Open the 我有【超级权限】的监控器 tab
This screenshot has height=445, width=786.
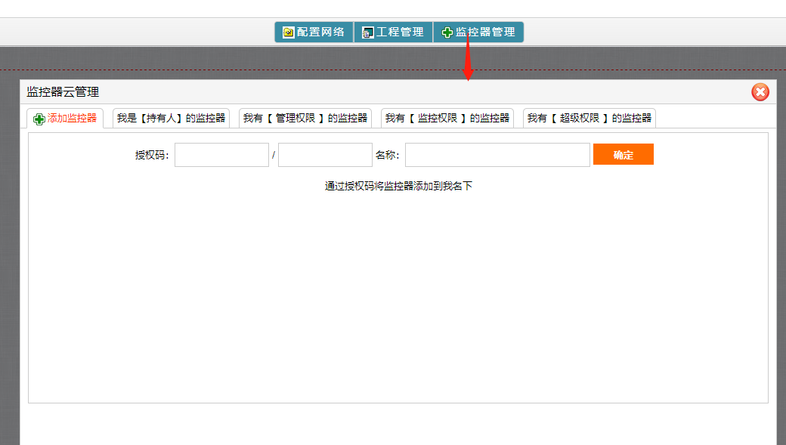click(x=589, y=118)
